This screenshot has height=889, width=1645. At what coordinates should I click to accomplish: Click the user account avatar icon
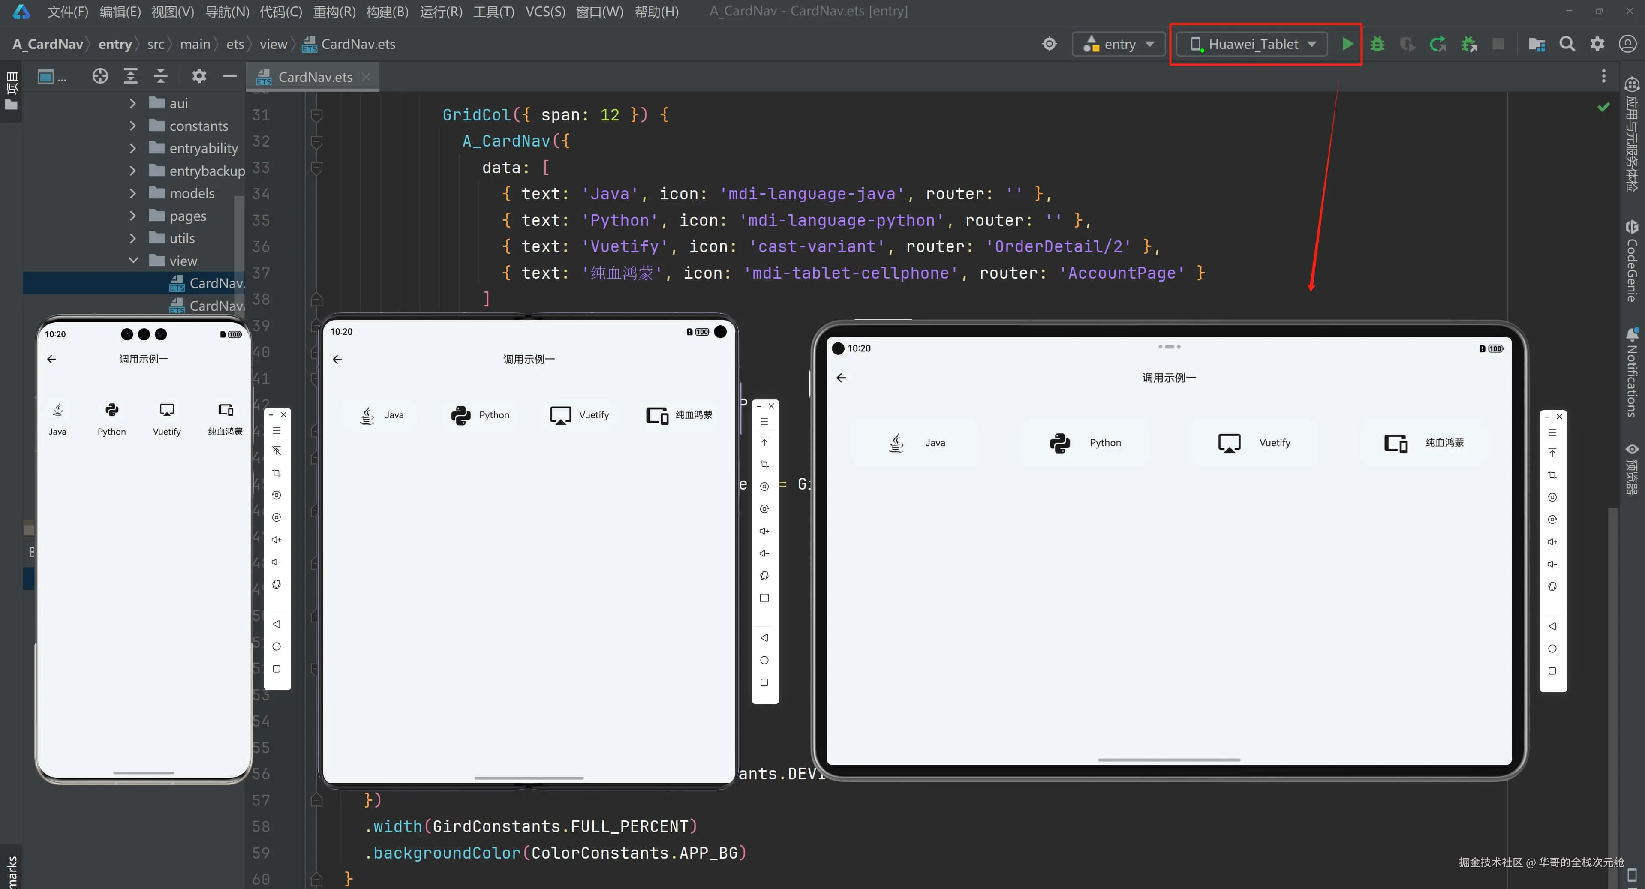tap(1627, 44)
